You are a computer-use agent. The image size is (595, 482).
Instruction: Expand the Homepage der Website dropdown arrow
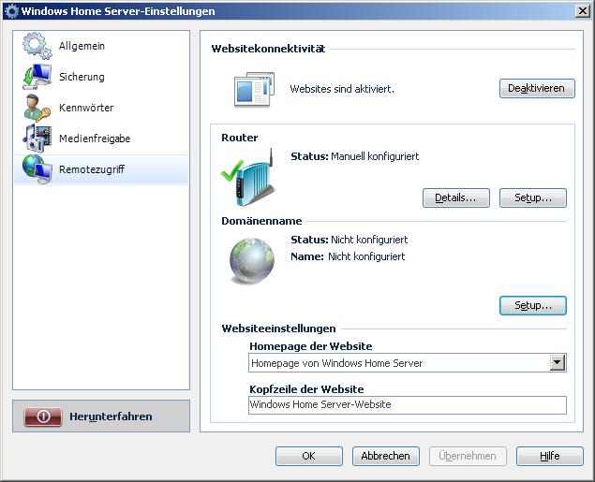click(558, 362)
